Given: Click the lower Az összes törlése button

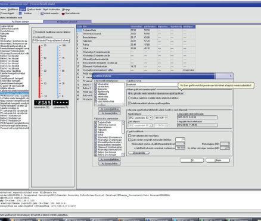Looking at the screenshot, I should (x=110, y=163).
